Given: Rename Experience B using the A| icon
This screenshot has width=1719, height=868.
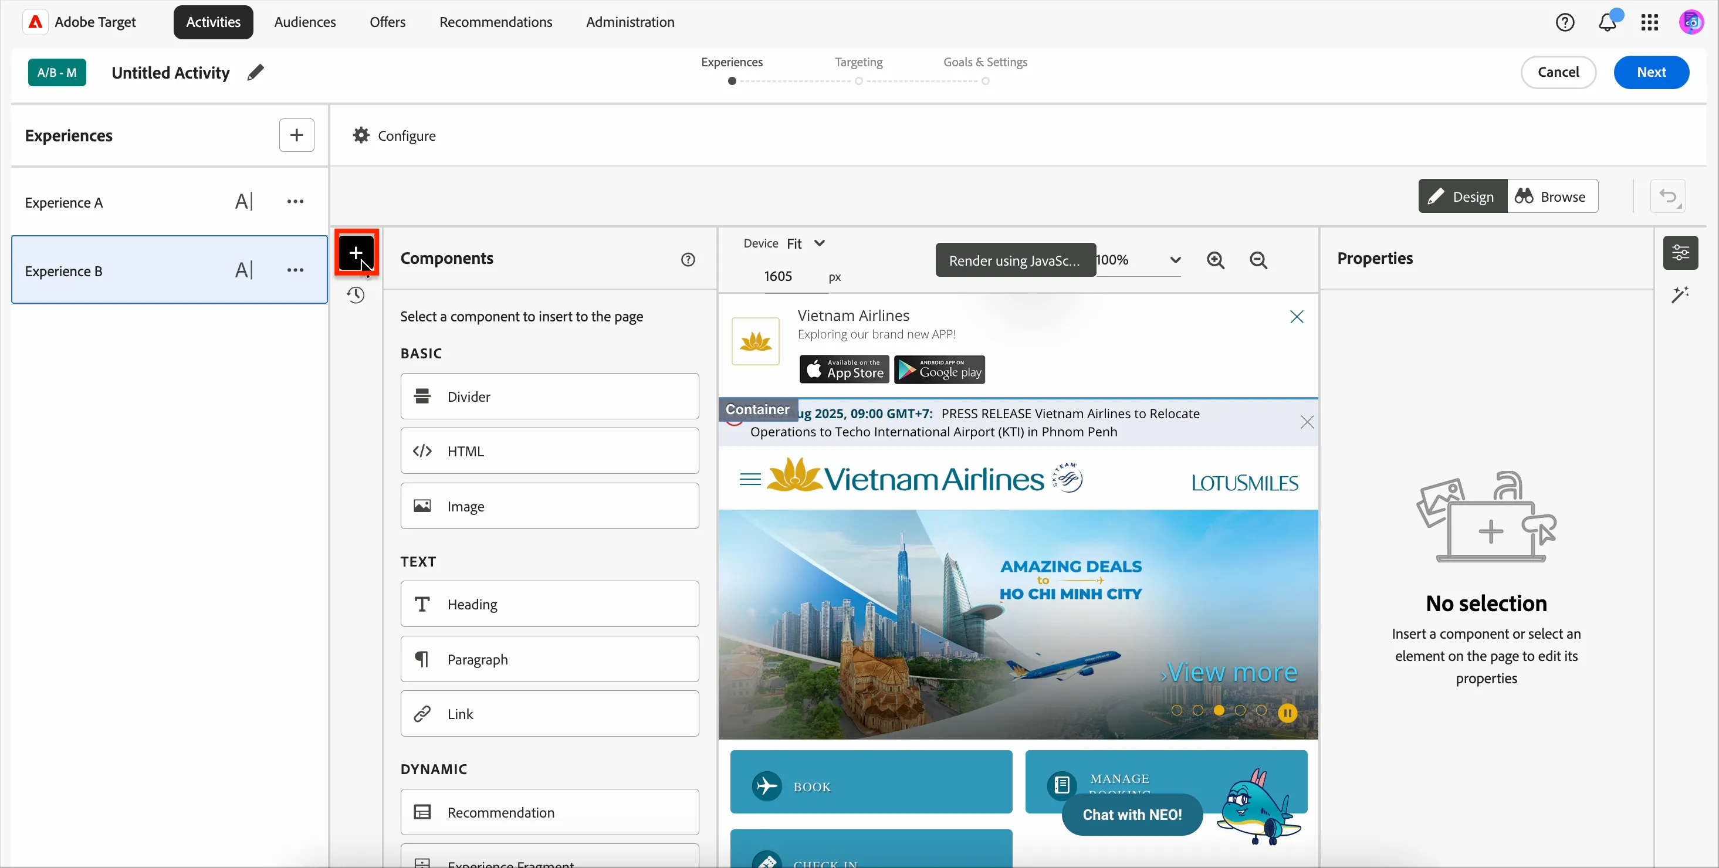Looking at the screenshot, I should (x=243, y=270).
